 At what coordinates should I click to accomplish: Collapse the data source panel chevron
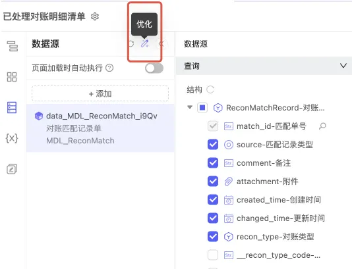click(161, 43)
